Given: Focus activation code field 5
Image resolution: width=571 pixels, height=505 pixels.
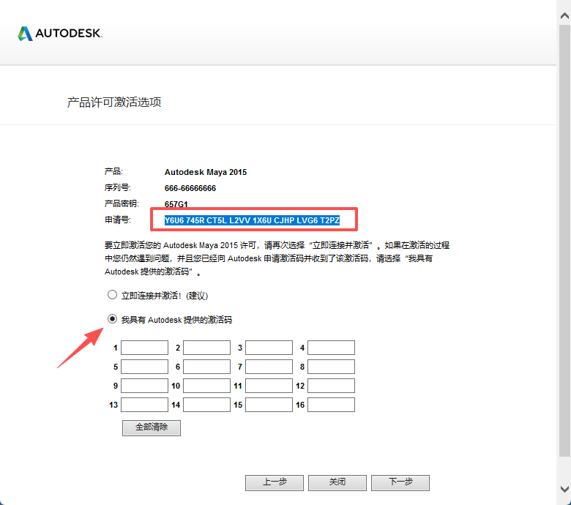Looking at the screenshot, I should [x=144, y=367].
